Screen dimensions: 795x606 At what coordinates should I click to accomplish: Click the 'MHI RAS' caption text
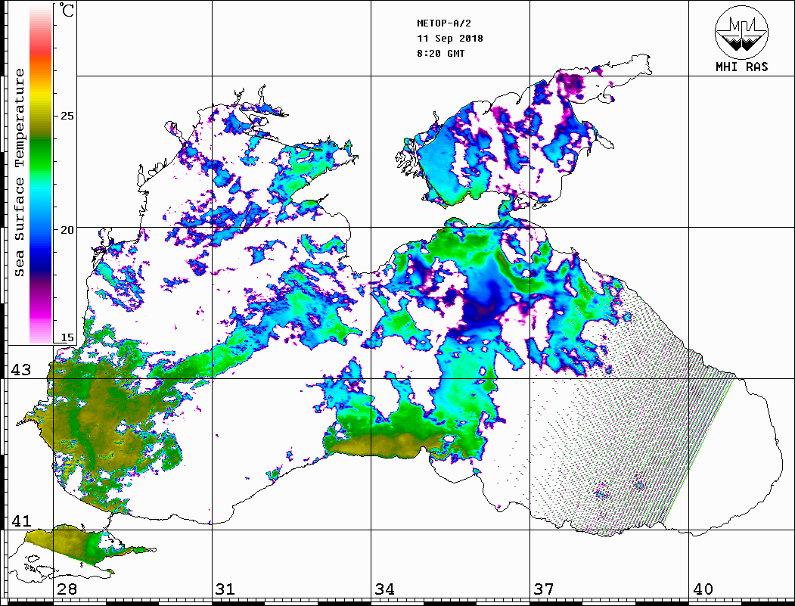[742, 67]
